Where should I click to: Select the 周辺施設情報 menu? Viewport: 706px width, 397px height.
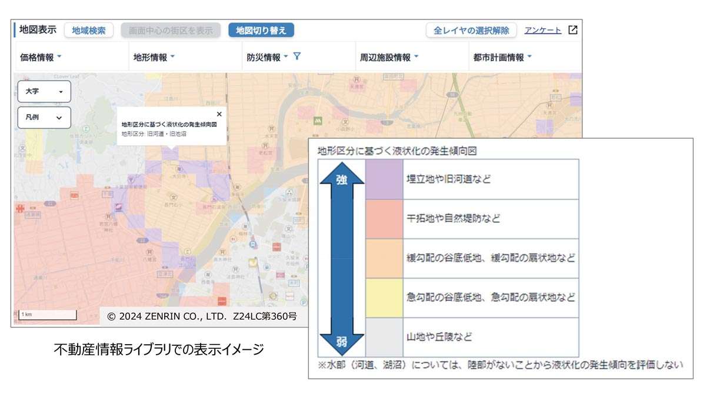tap(389, 57)
